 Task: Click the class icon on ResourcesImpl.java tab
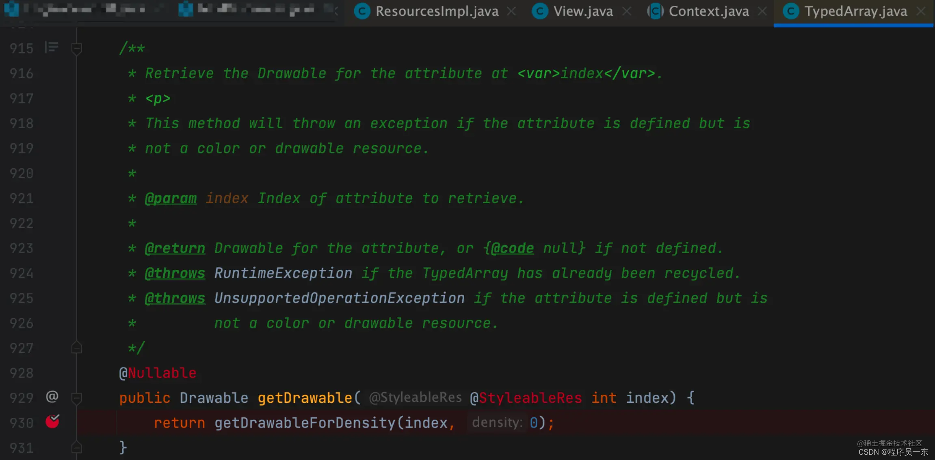(362, 11)
